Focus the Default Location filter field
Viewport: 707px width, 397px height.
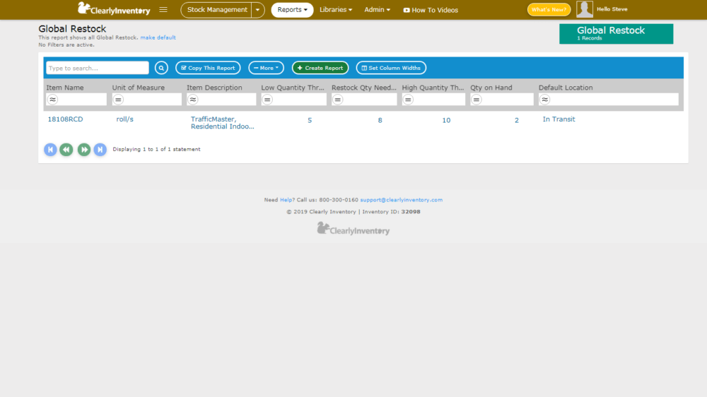pyautogui.click(x=608, y=100)
